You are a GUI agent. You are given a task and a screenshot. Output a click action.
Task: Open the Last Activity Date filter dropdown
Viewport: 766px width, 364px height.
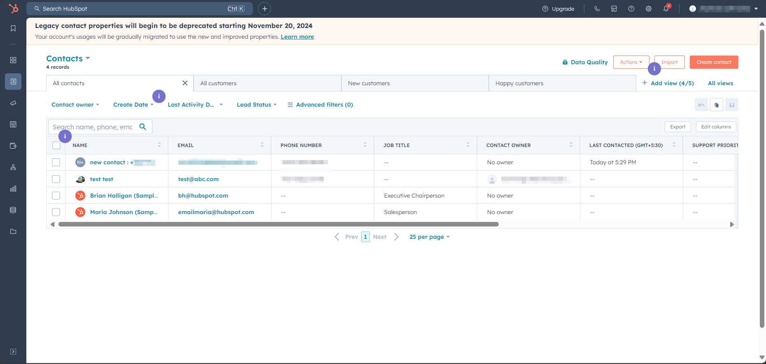click(x=195, y=105)
